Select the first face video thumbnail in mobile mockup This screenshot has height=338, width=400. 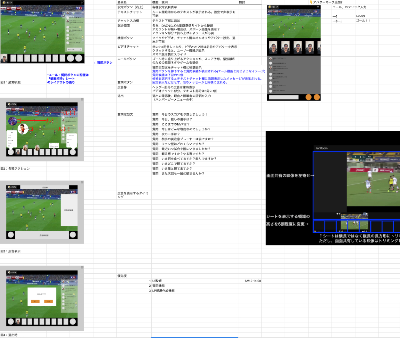pyautogui.click(x=273, y=48)
